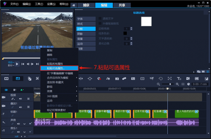This screenshot has height=139, width=211.
Task: Open the 3D title editor tool
Action: (179, 78)
